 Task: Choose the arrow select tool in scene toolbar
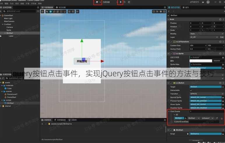[47, 11]
